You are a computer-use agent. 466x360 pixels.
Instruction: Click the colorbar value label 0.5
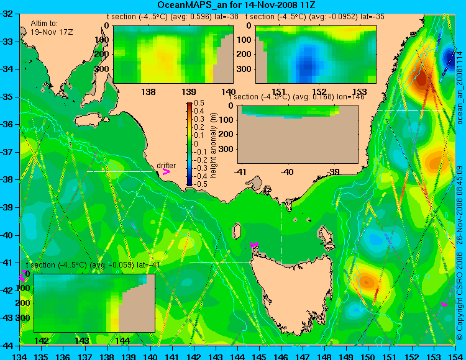199,103
